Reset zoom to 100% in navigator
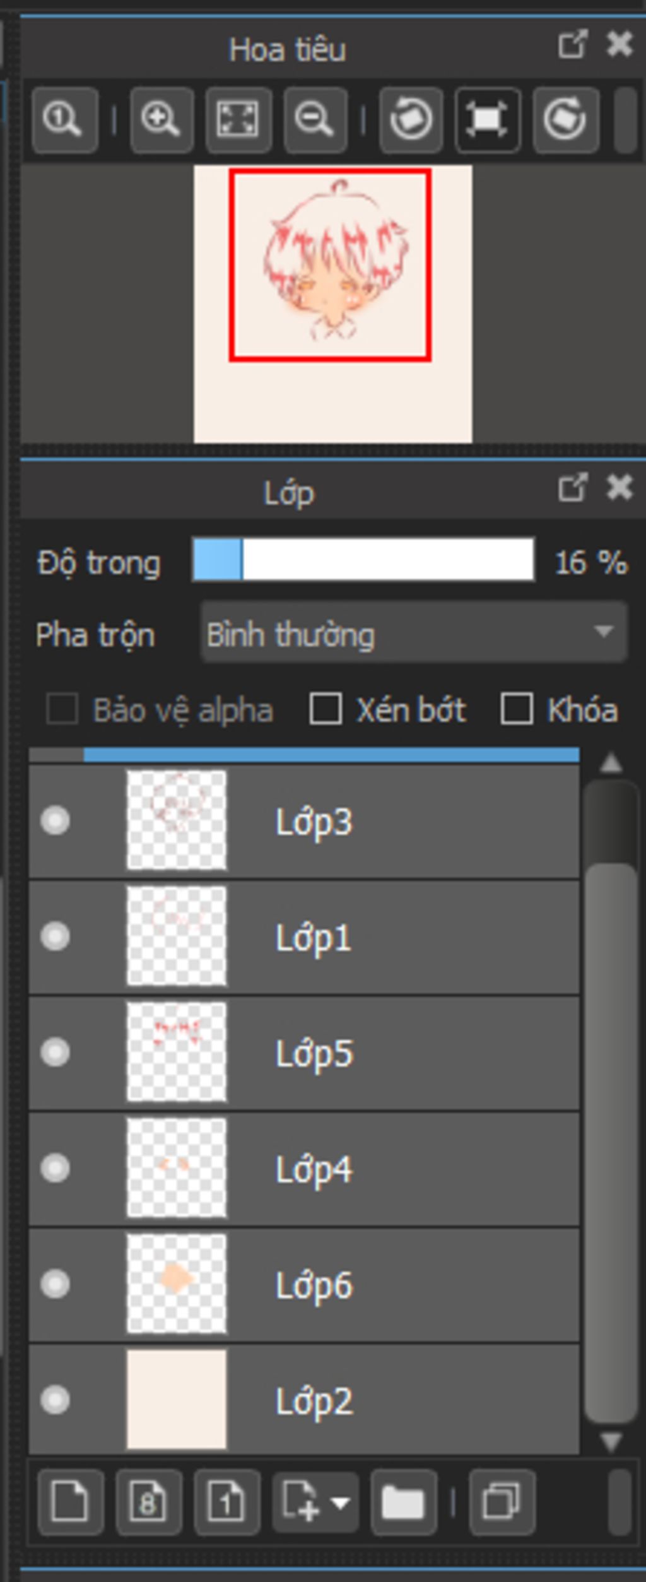Viewport: 646px width, 1582px height. [64, 120]
